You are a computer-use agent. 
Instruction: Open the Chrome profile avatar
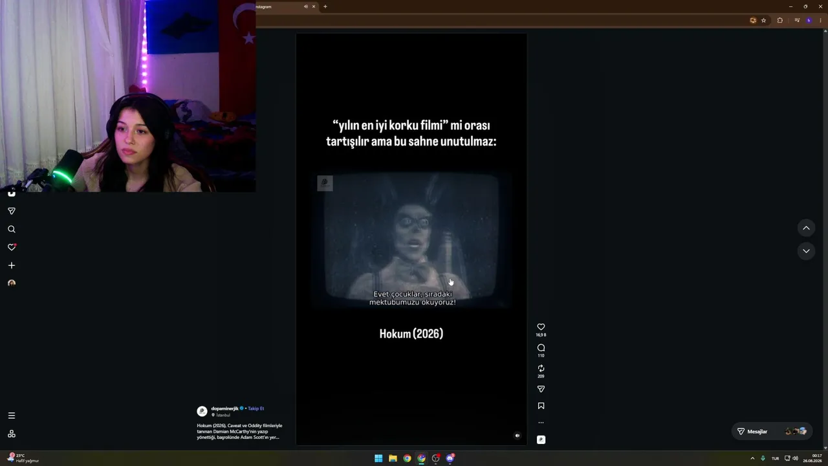tap(809, 20)
